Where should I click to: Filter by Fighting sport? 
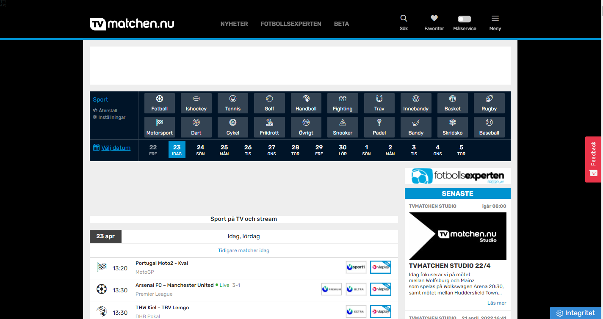[x=343, y=103]
